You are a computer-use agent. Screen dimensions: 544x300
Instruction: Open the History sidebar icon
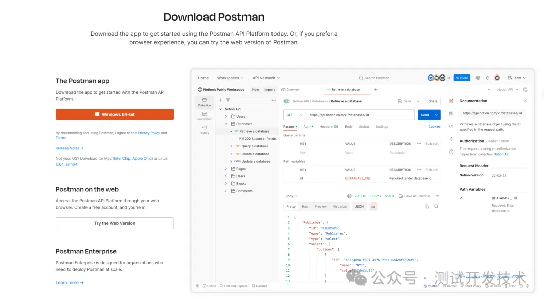(205, 129)
